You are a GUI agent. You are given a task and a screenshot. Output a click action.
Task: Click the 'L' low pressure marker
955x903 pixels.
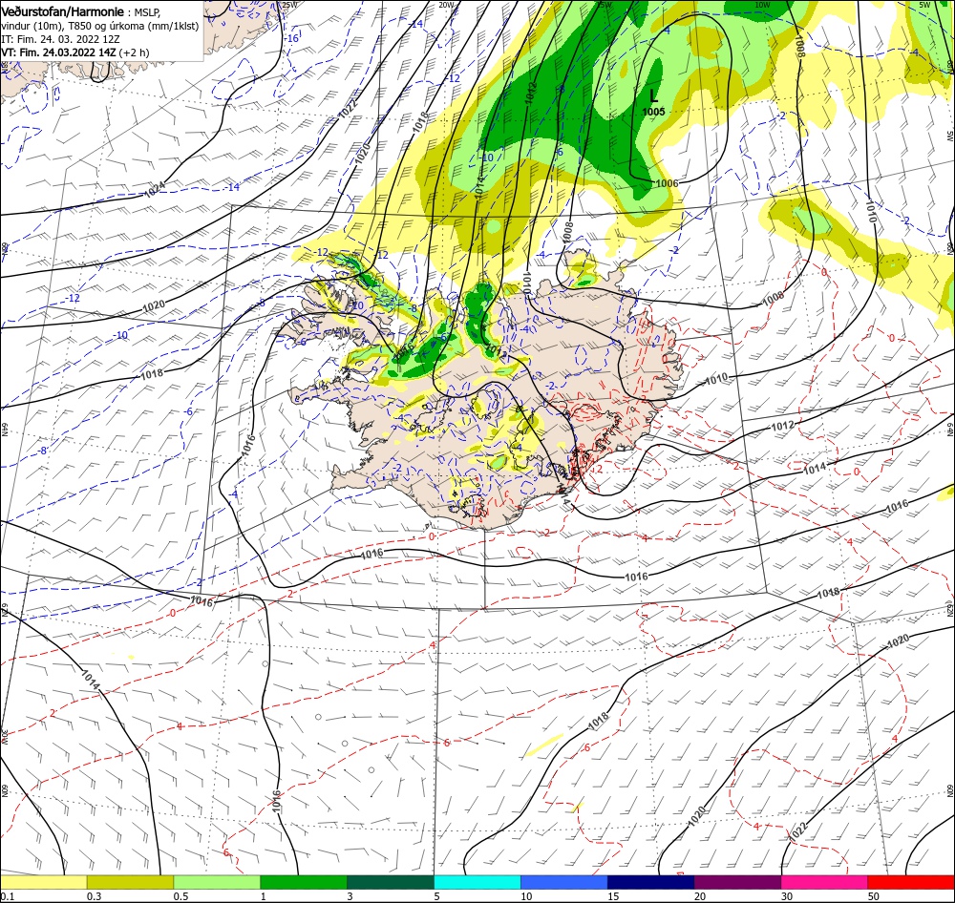653,95
